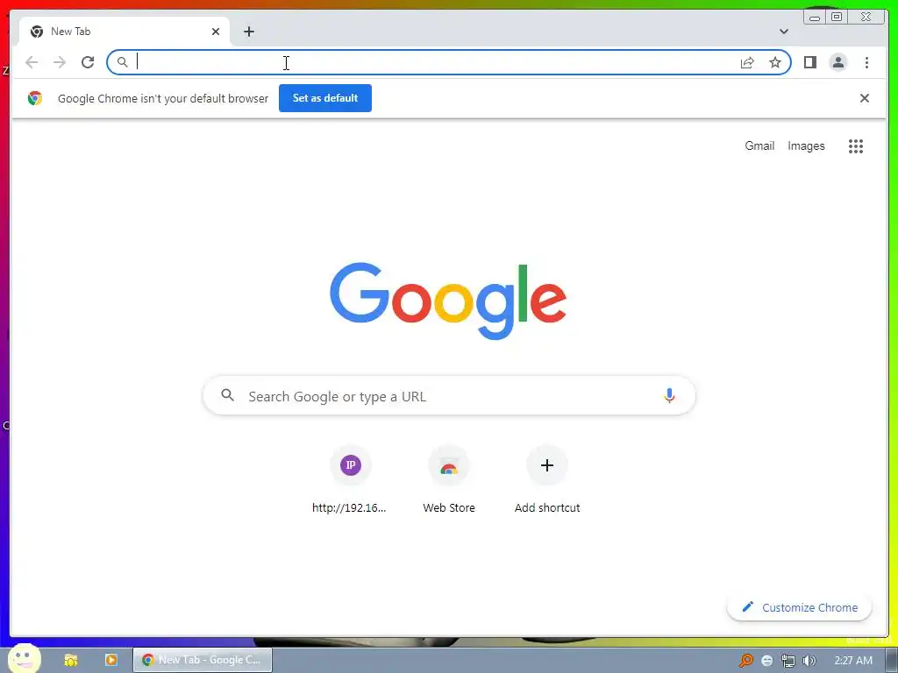Launch the media player taskbar icon
The width and height of the screenshot is (898, 673).
111,660
